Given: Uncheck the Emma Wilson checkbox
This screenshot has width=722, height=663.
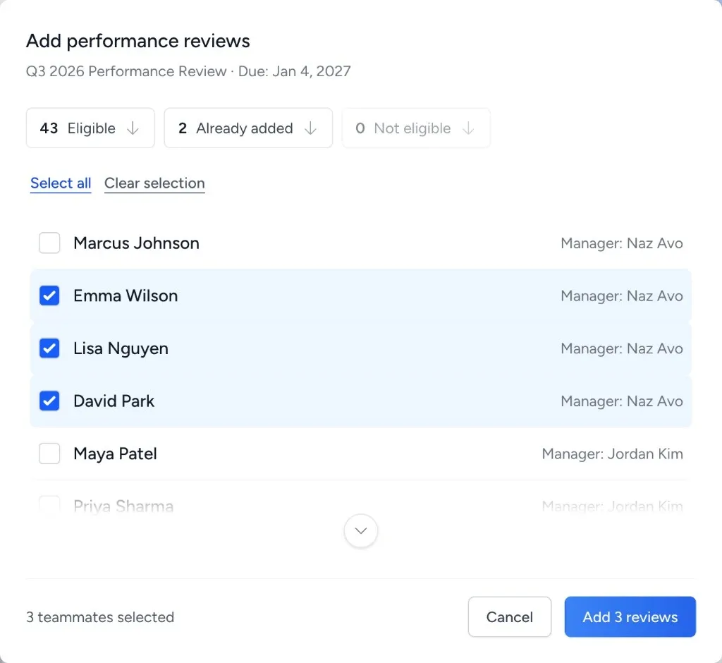Looking at the screenshot, I should pos(49,296).
